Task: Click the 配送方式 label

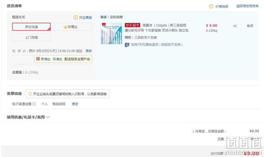Action: pyautogui.click(x=19, y=17)
